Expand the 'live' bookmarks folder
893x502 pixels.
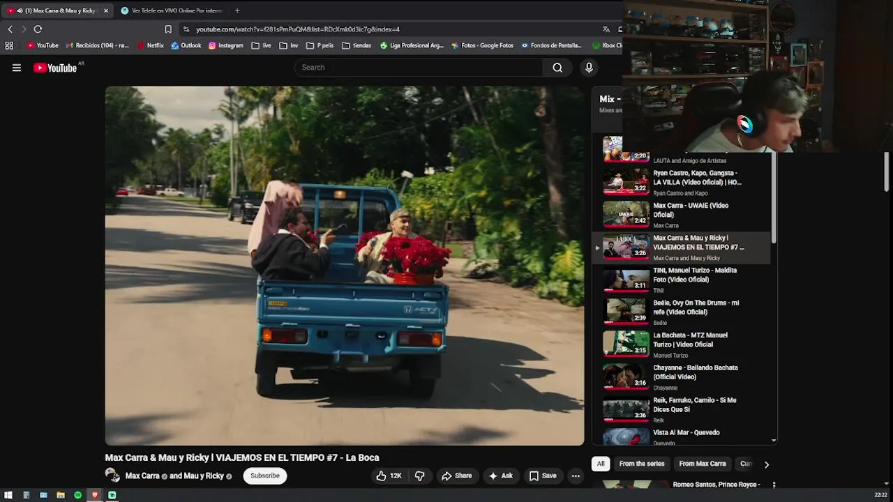click(262, 45)
